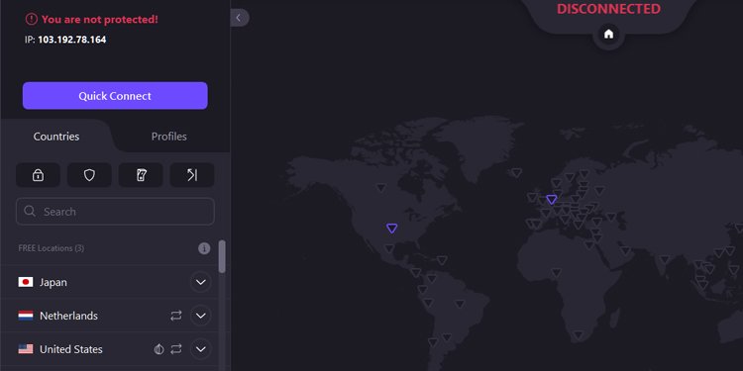The width and height of the screenshot is (743, 371).
Task: Switch to the Countries tab
Action: click(56, 137)
